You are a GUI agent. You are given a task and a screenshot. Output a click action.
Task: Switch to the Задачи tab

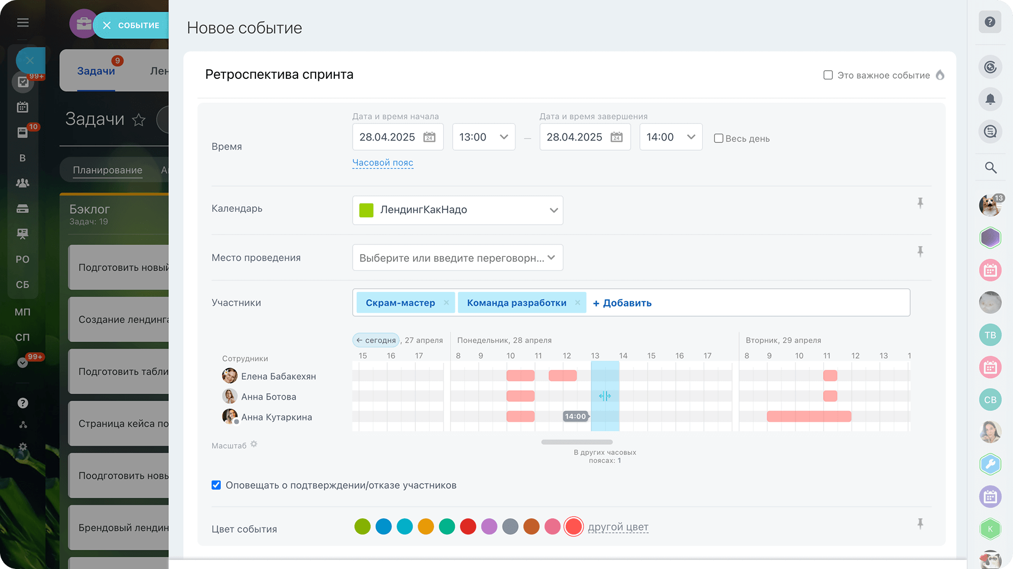pos(96,71)
